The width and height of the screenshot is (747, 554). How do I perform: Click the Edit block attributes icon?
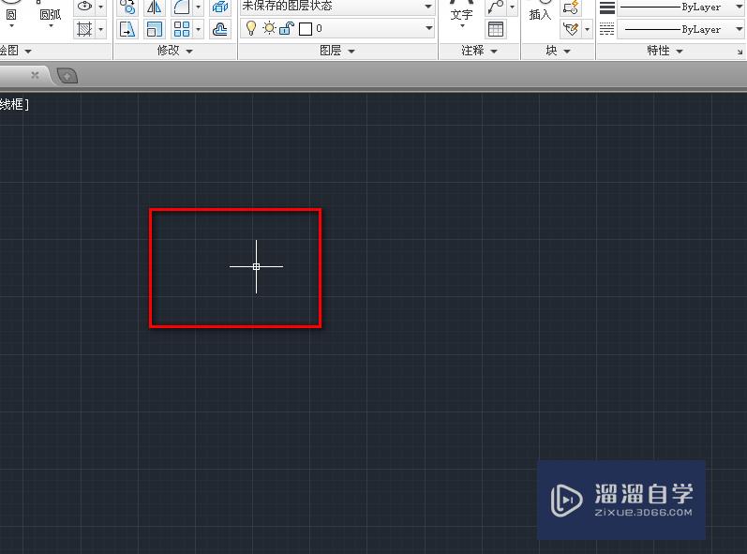pos(570,29)
